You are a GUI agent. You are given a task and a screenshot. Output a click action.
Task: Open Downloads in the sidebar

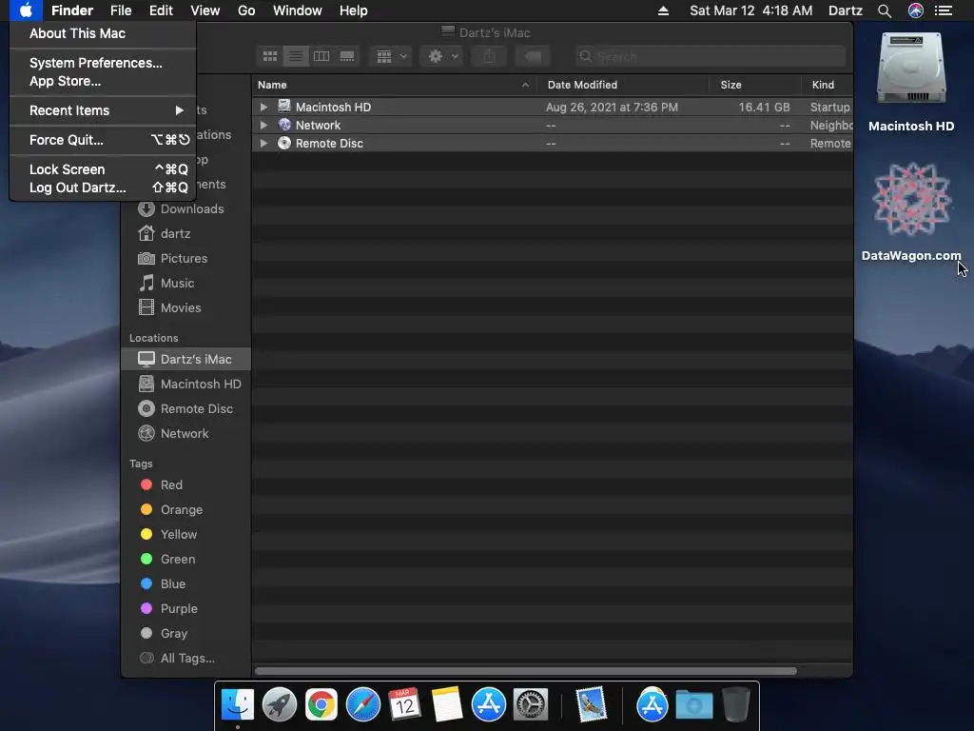[x=185, y=208]
